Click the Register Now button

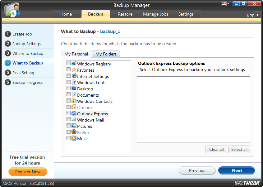pos(28,172)
